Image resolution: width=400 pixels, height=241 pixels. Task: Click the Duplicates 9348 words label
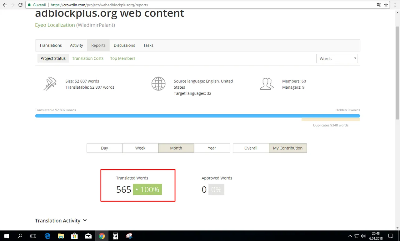click(331, 125)
